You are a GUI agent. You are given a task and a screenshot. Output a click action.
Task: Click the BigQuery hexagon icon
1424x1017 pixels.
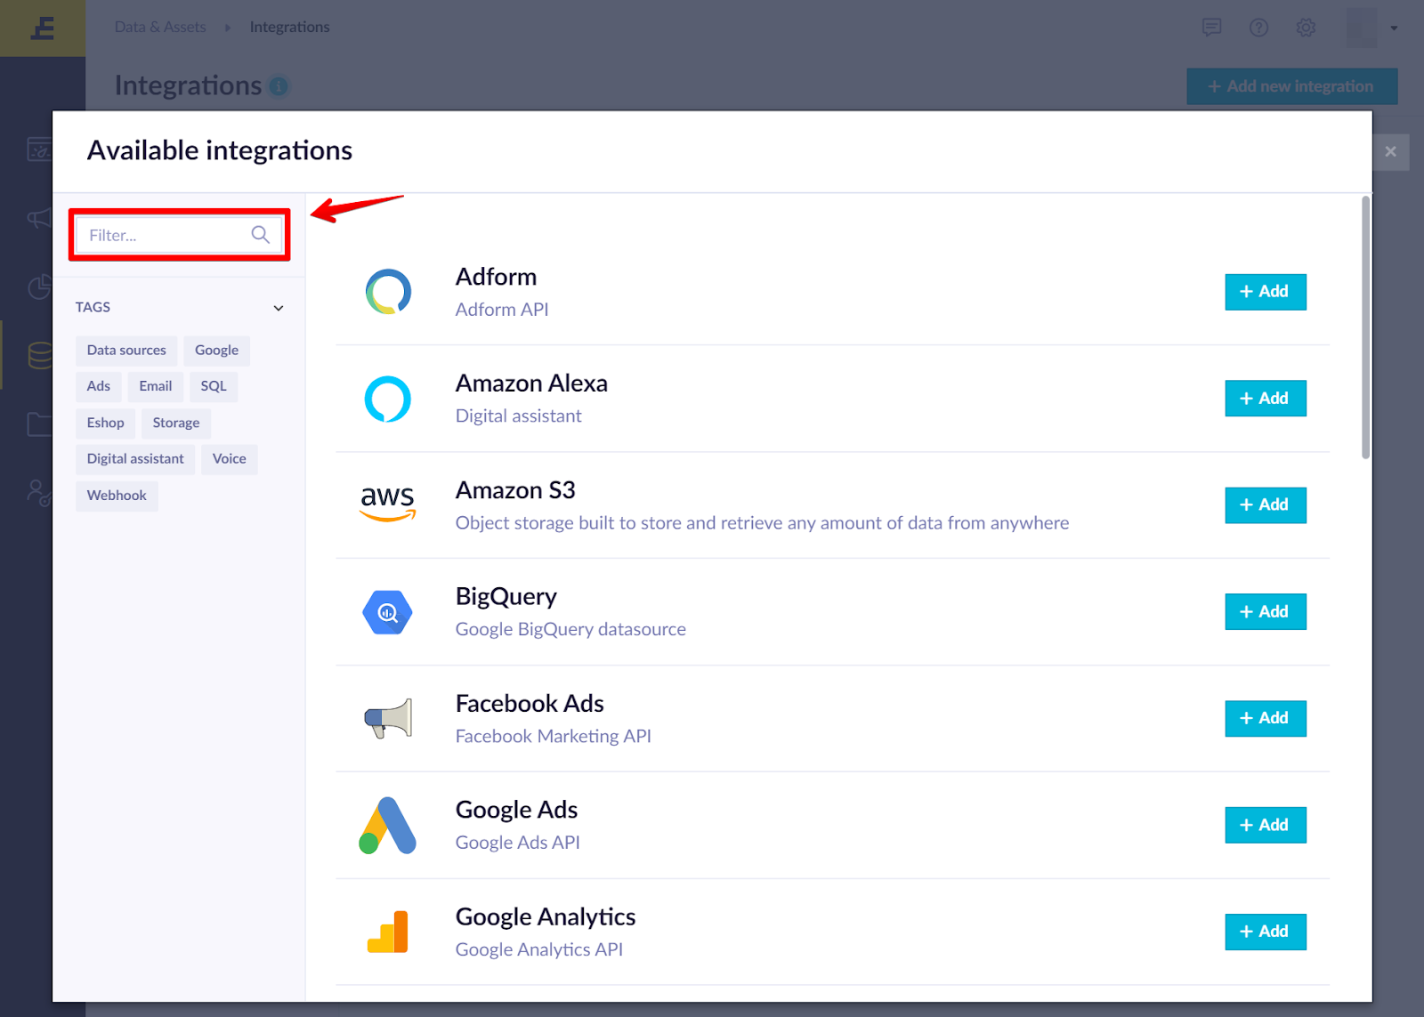coord(388,612)
